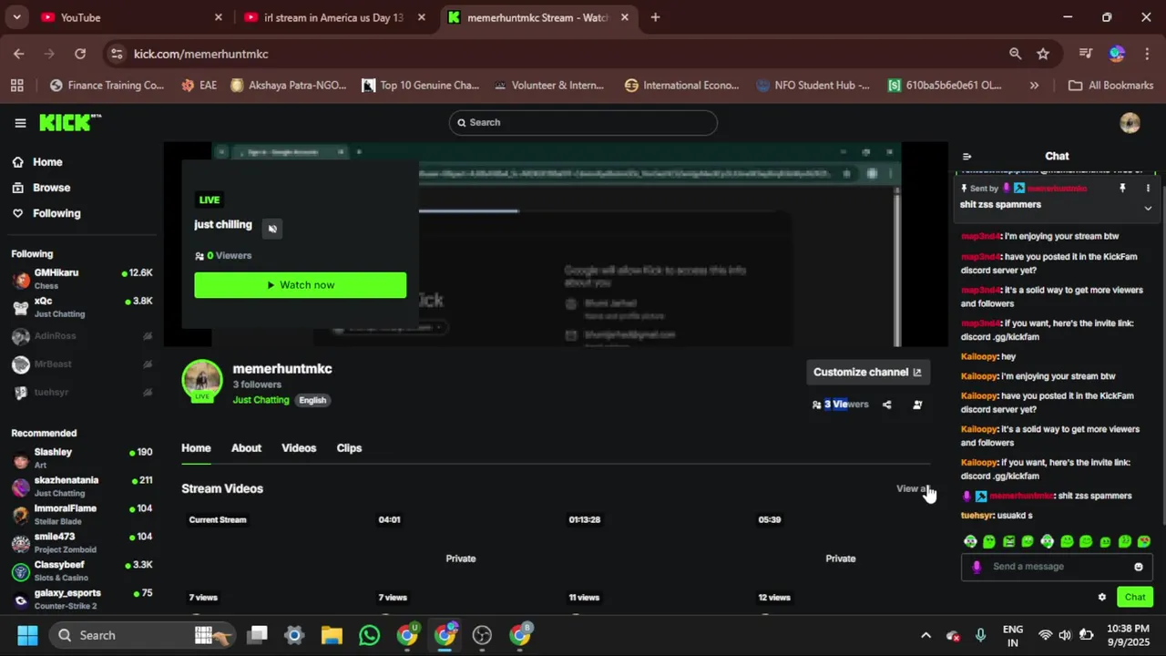The image size is (1166, 656).
Task: Open Chrome three-dot menu
Action: click(x=1147, y=54)
